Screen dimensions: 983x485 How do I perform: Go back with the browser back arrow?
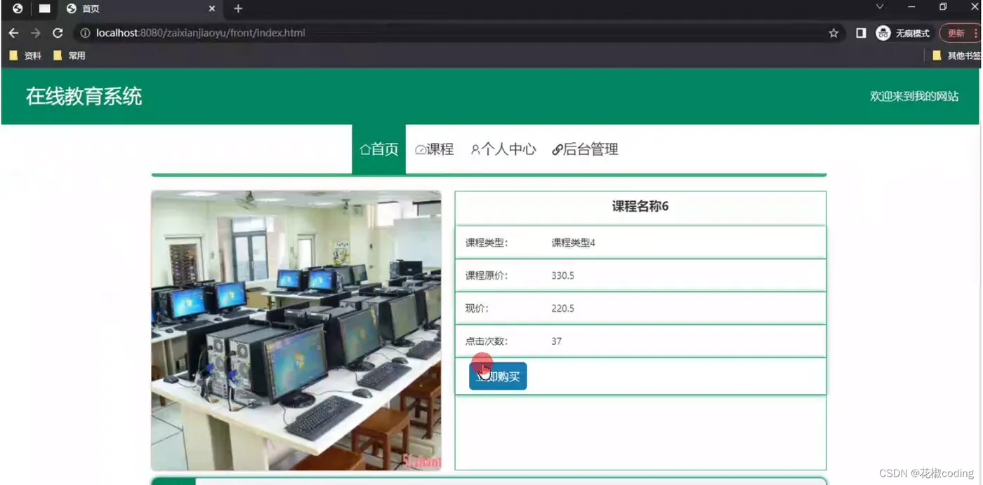[x=13, y=33]
